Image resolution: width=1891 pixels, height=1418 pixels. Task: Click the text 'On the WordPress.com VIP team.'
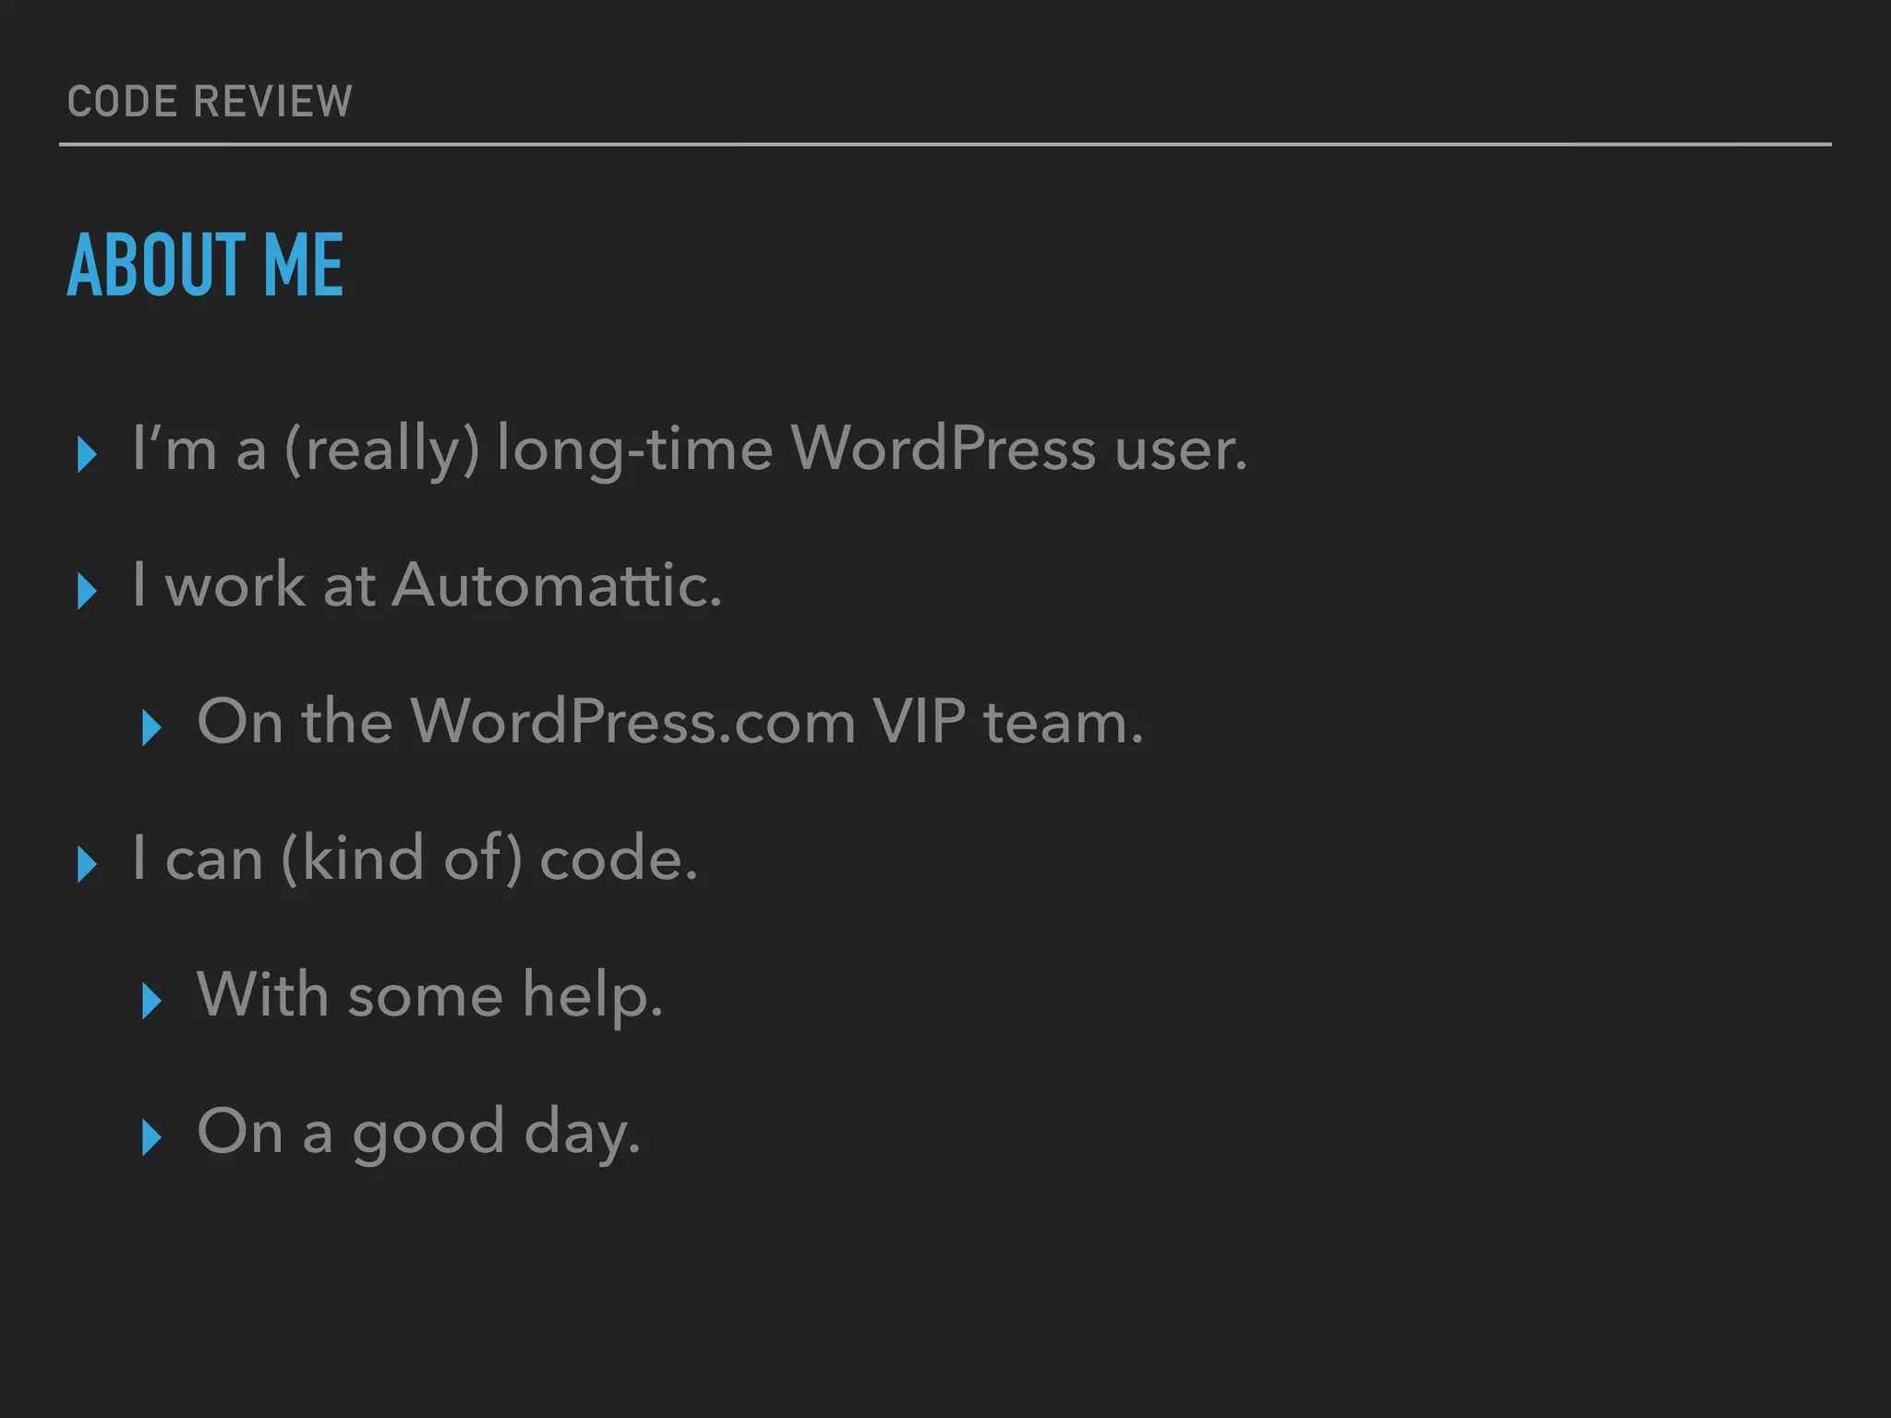670,721
